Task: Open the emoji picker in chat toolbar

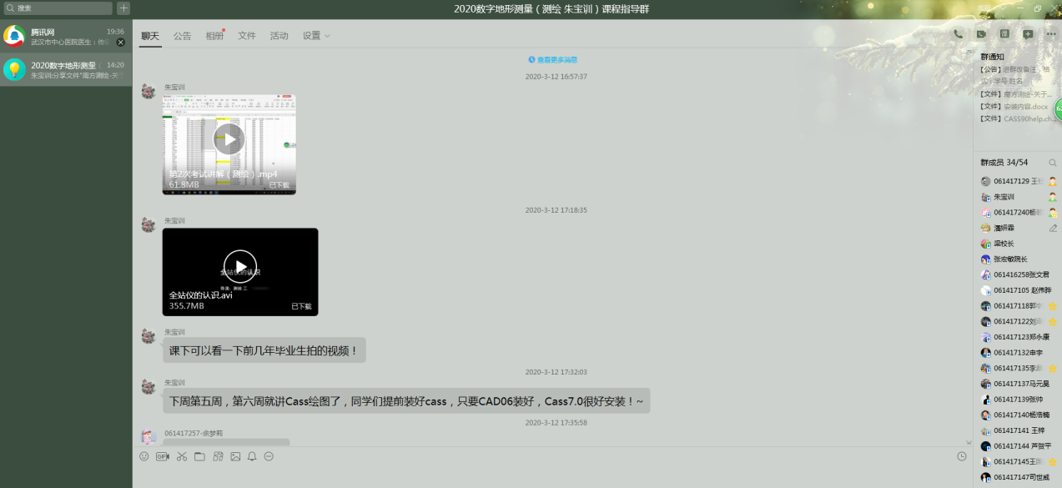Action: (143, 456)
